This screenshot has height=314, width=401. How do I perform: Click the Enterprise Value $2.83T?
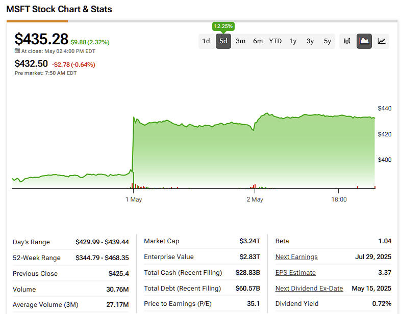(x=250, y=257)
